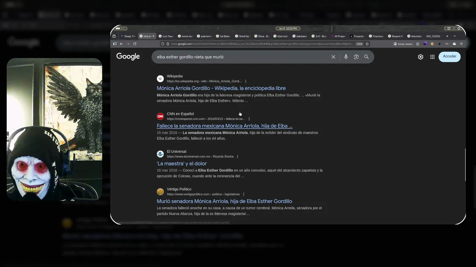
Task: Click the Vértigo Político favicon
Action: pos(160,192)
